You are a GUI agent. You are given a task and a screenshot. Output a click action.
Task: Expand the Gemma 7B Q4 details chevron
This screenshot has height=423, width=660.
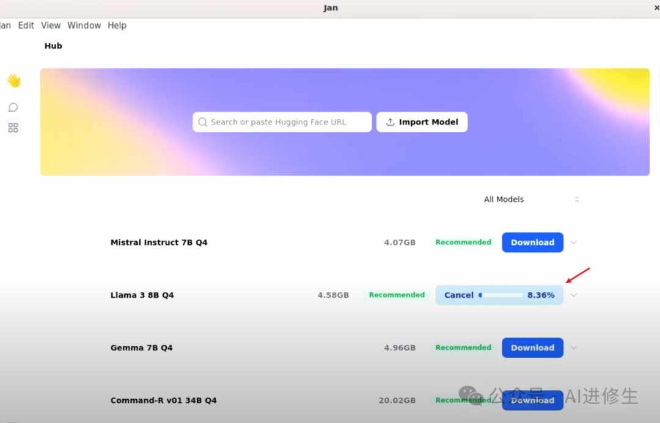(x=573, y=348)
